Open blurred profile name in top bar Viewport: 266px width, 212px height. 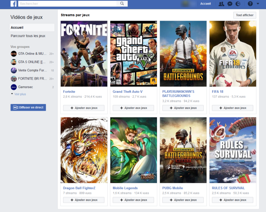point(189,4)
